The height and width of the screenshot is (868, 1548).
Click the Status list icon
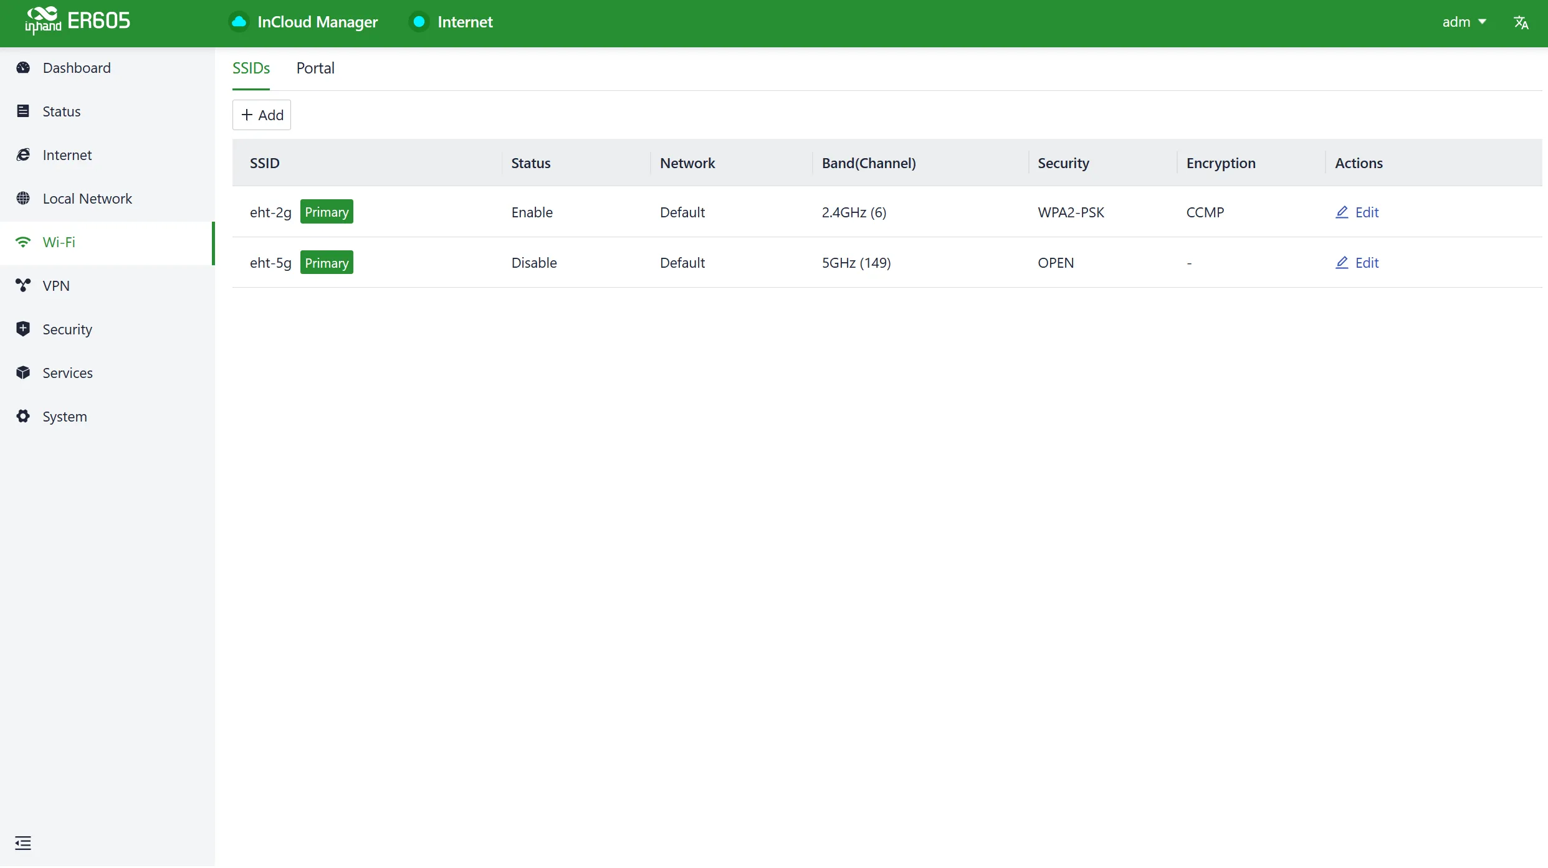tap(23, 111)
